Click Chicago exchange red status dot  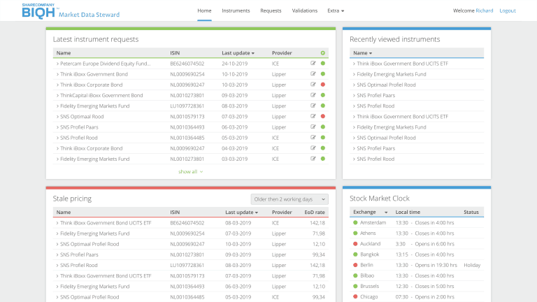pyautogui.click(x=355, y=297)
